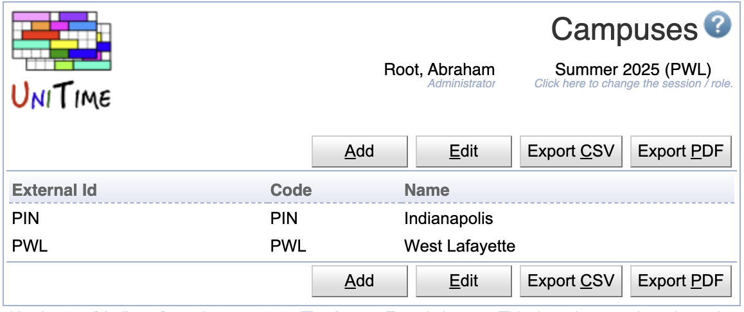
Task: Open the blue help question mark icon
Action: pos(717,24)
